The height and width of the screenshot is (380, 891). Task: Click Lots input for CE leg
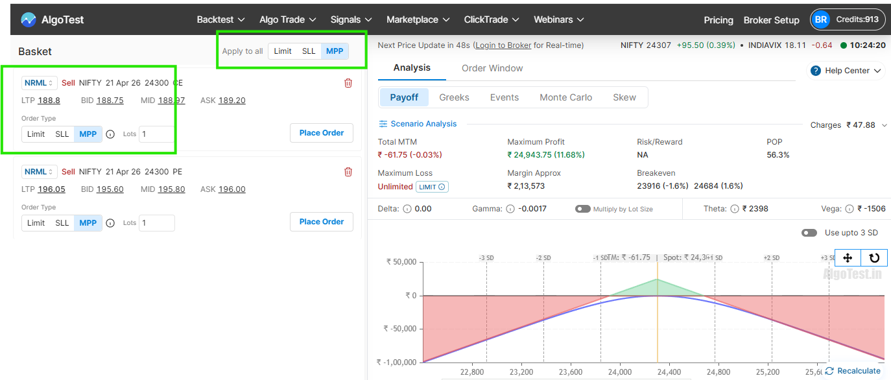[156, 134]
